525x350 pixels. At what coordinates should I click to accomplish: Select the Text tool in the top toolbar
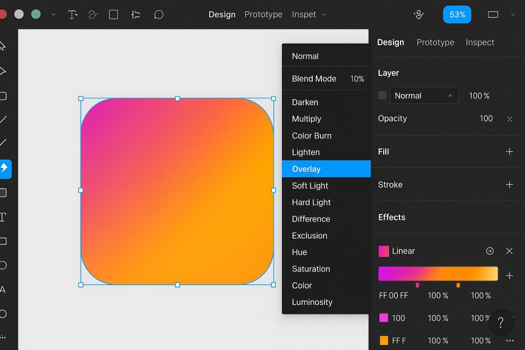(x=72, y=14)
